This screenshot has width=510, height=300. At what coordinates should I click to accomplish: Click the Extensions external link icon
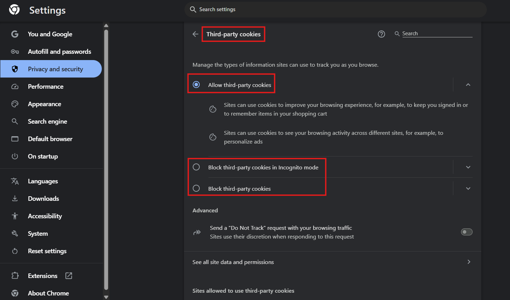click(69, 276)
